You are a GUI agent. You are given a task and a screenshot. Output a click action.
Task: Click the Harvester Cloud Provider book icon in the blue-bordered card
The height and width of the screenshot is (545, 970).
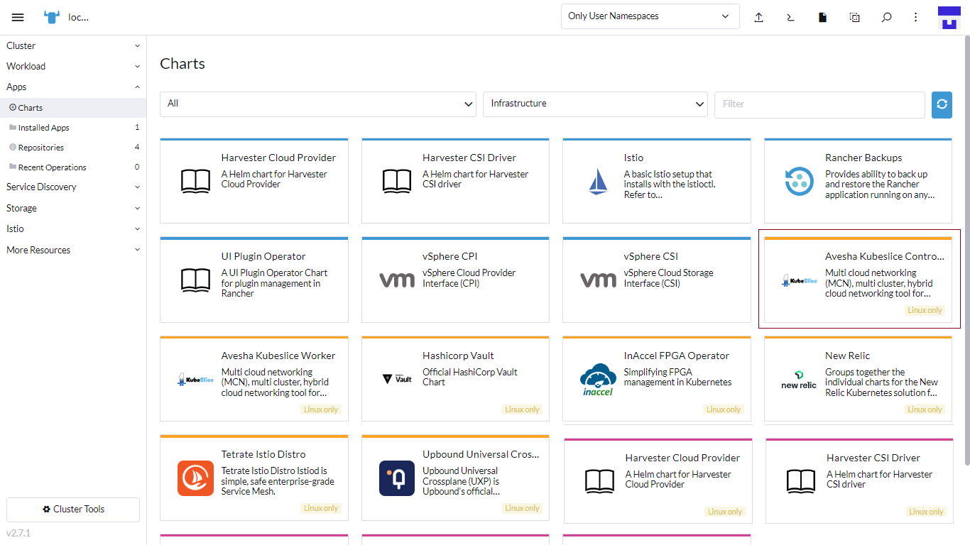195,182
